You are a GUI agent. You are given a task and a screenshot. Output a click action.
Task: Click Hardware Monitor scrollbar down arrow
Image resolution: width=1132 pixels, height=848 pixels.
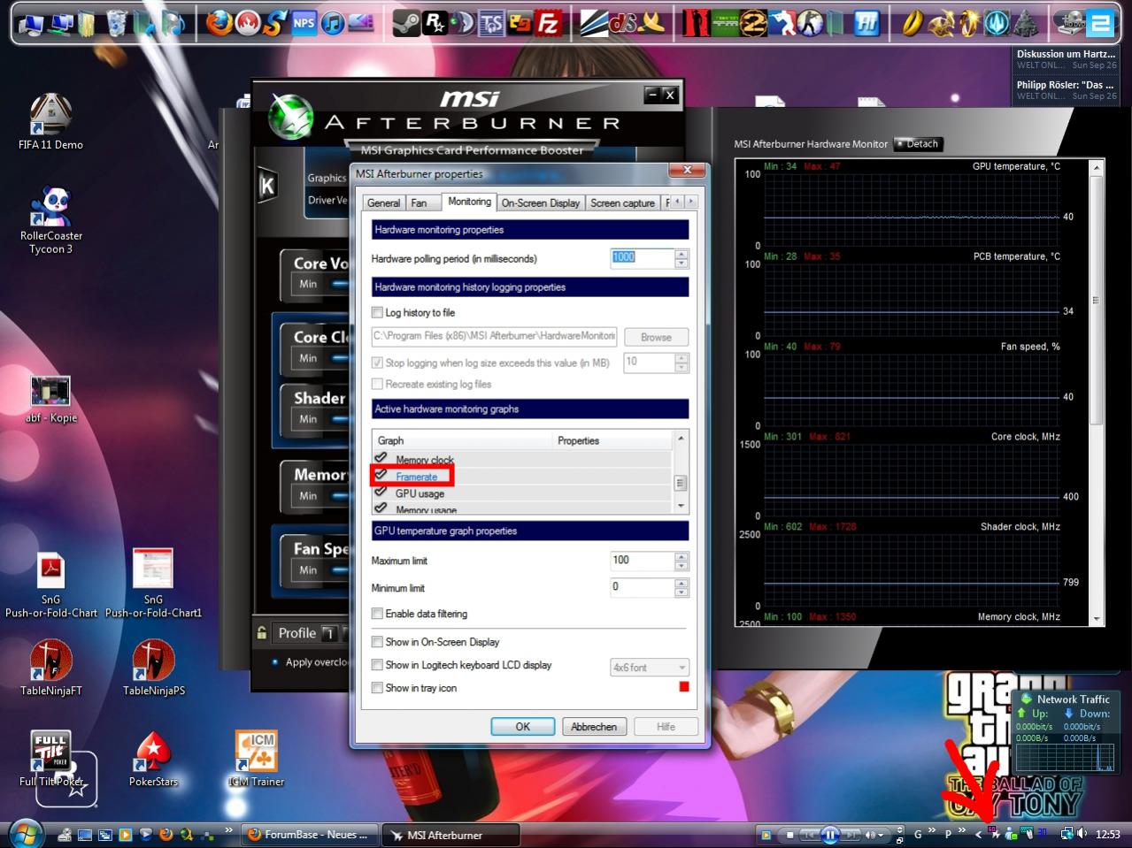pos(1097,619)
